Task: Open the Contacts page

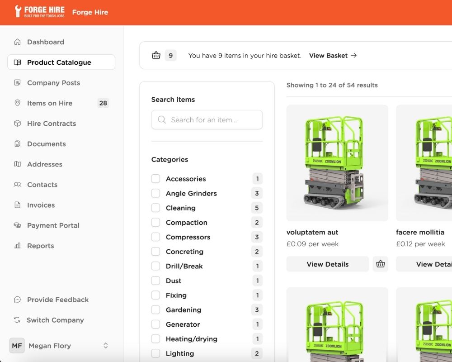Action: pos(61,185)
